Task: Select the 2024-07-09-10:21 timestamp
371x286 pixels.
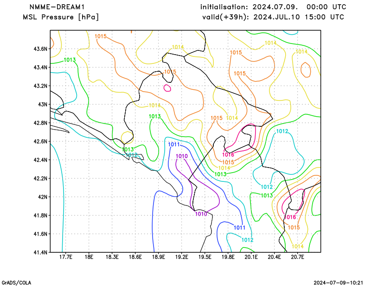Action: coord(339,283)
